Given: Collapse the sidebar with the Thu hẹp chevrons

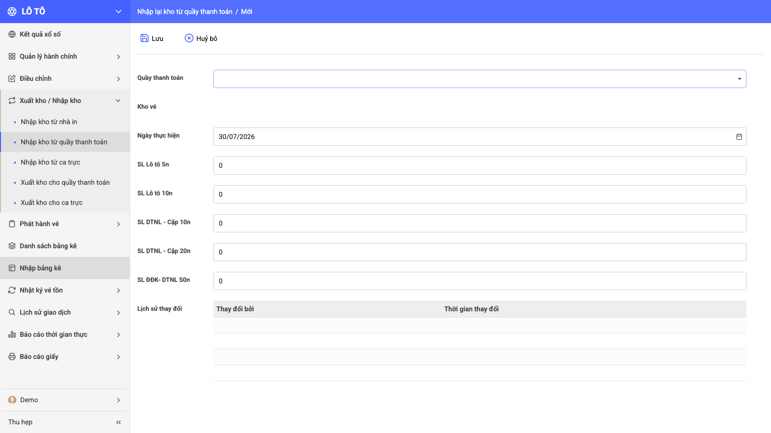Looking at the screenshot, I should click(119, 422).
